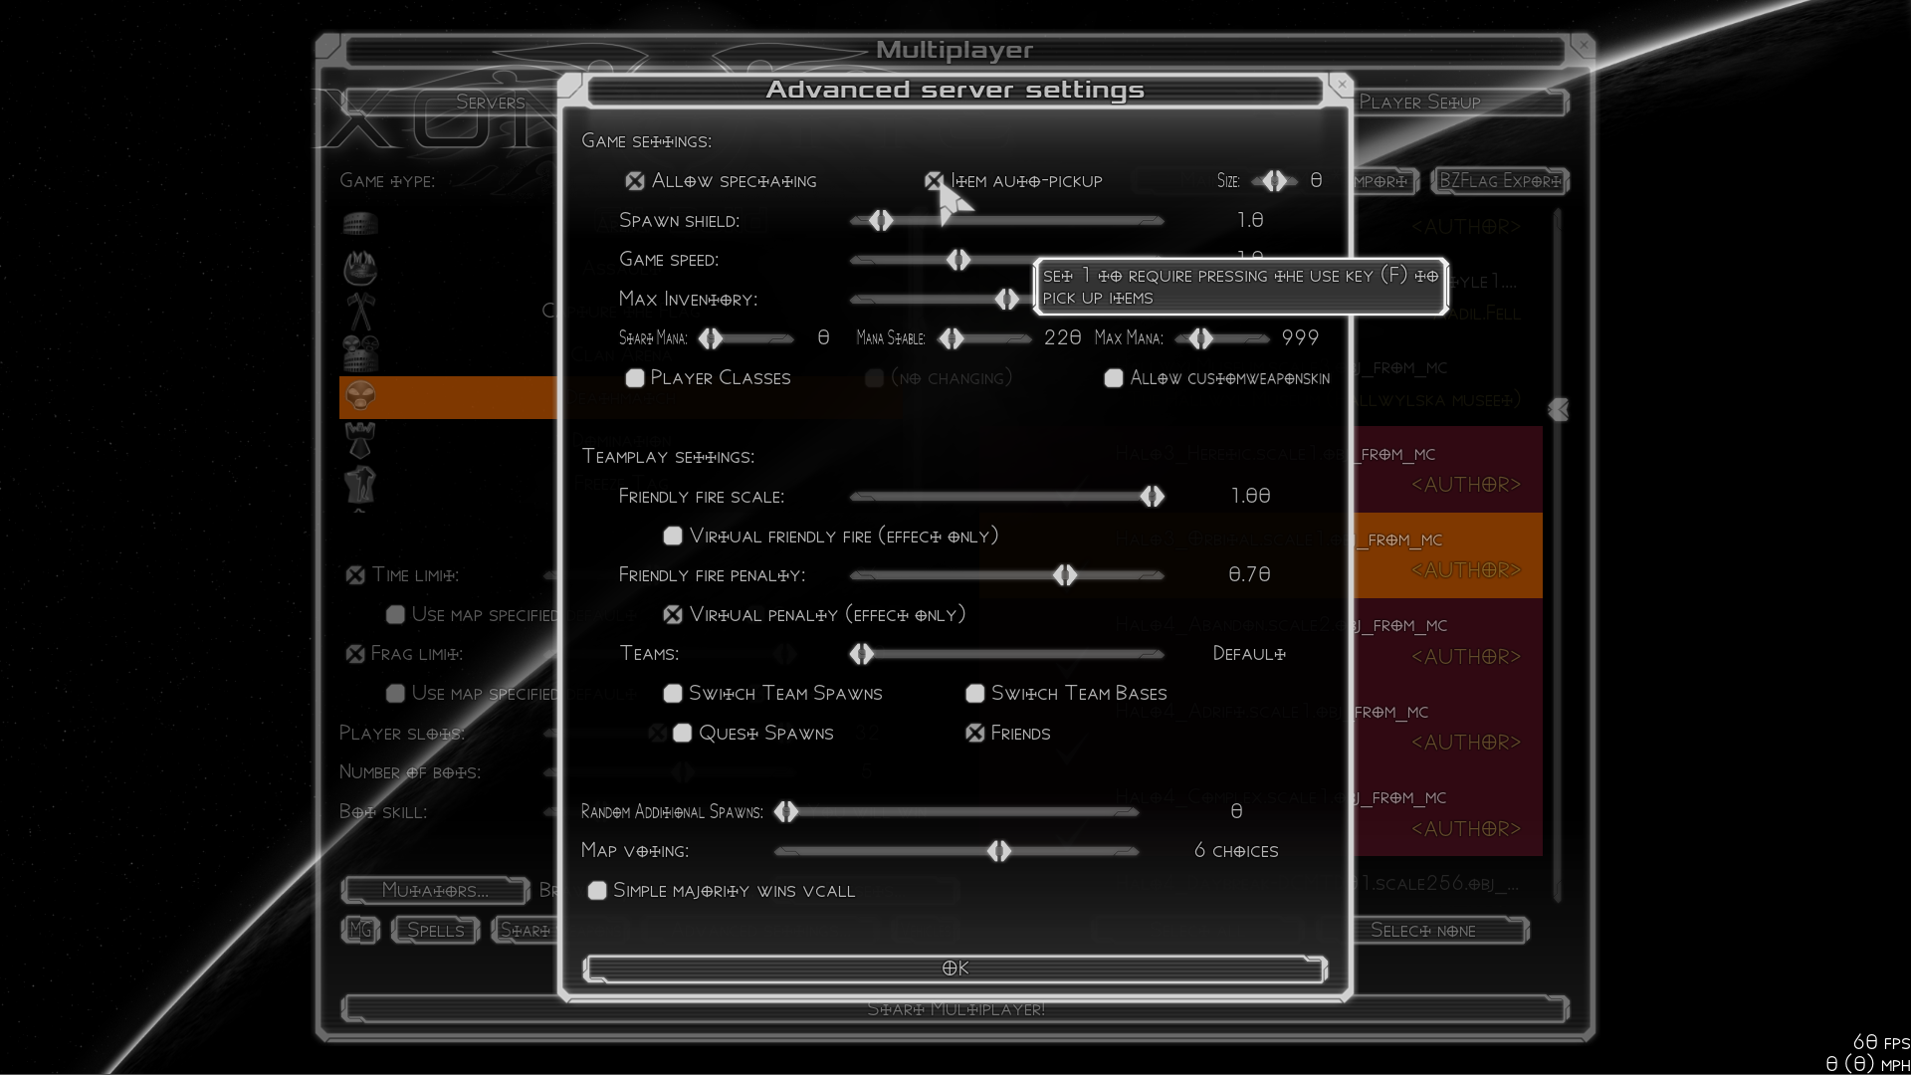1911x1075 pixels.
Task: Click the Teams slider handle
Action: [x=862, y=654]
